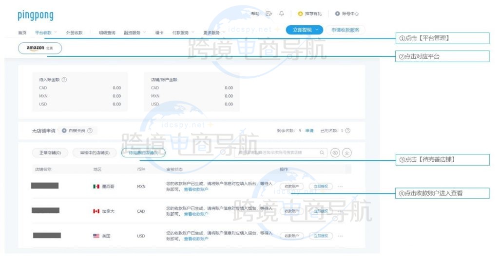Click 立即授权 in the 加拿大 row
The image size is (499, 256).
point(321,211)
